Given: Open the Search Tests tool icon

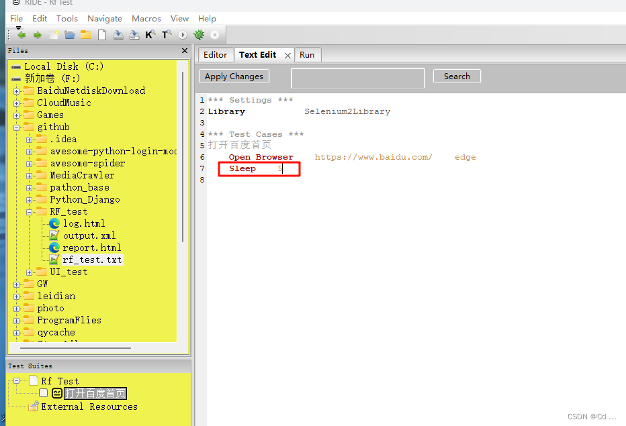Looking at the screenshot, I should pos(167,34).
